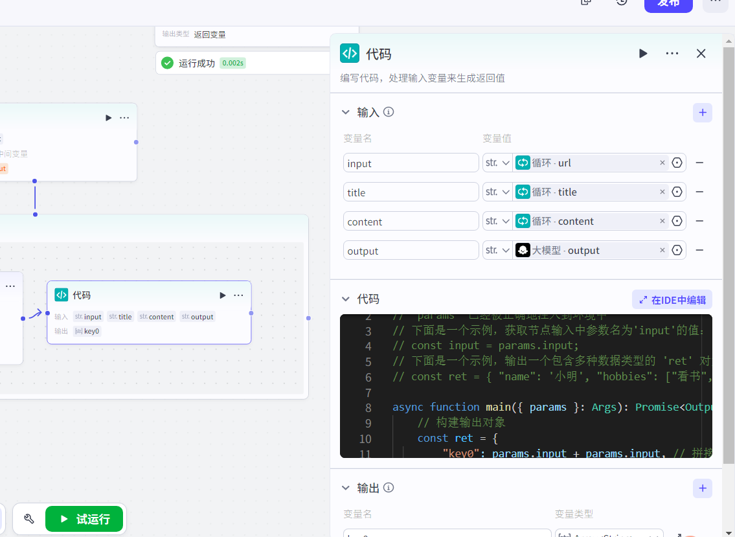The image size is (735, 537).
Task: Collapse the 代码 editor section
Action: click(346, 299)
